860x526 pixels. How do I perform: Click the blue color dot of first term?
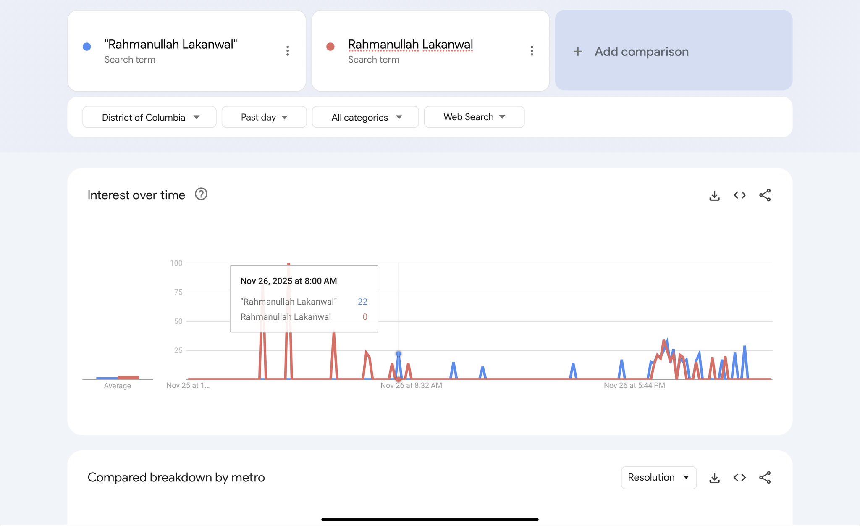[x=87, y=47]
